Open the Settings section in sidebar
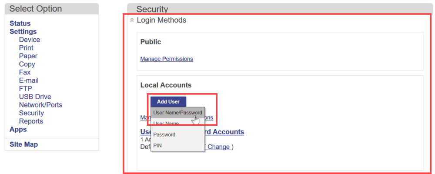This screenshot has height=174, width=435. click(x=23, y=31)
